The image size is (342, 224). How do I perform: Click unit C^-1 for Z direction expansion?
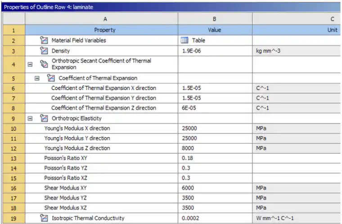(x=297, y=108)
